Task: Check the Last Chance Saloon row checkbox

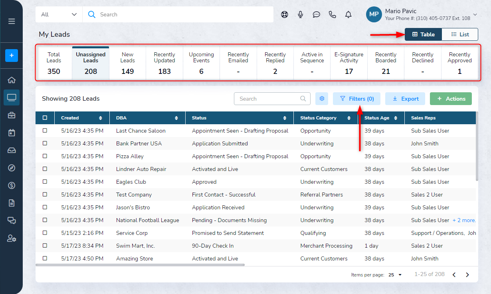Action: click(x=45, y=131)
